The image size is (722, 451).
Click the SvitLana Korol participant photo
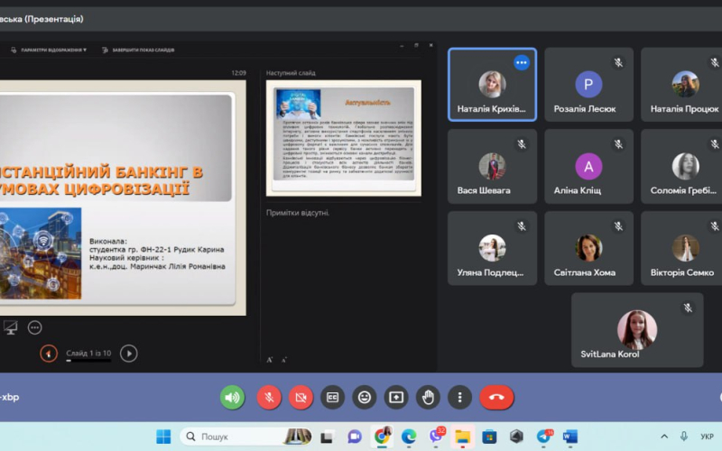637,329
